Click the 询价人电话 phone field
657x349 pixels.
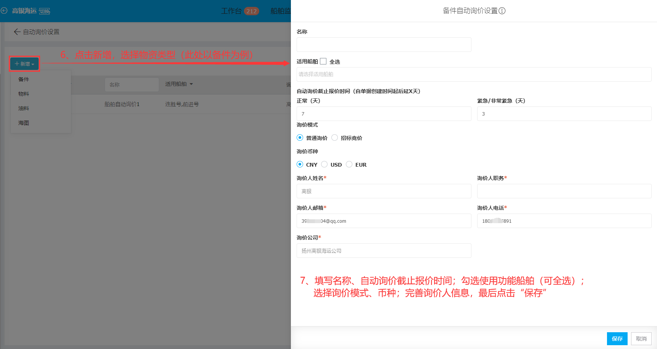coord(564,221)
